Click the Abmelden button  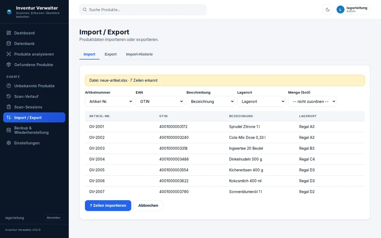click(54, 218)
